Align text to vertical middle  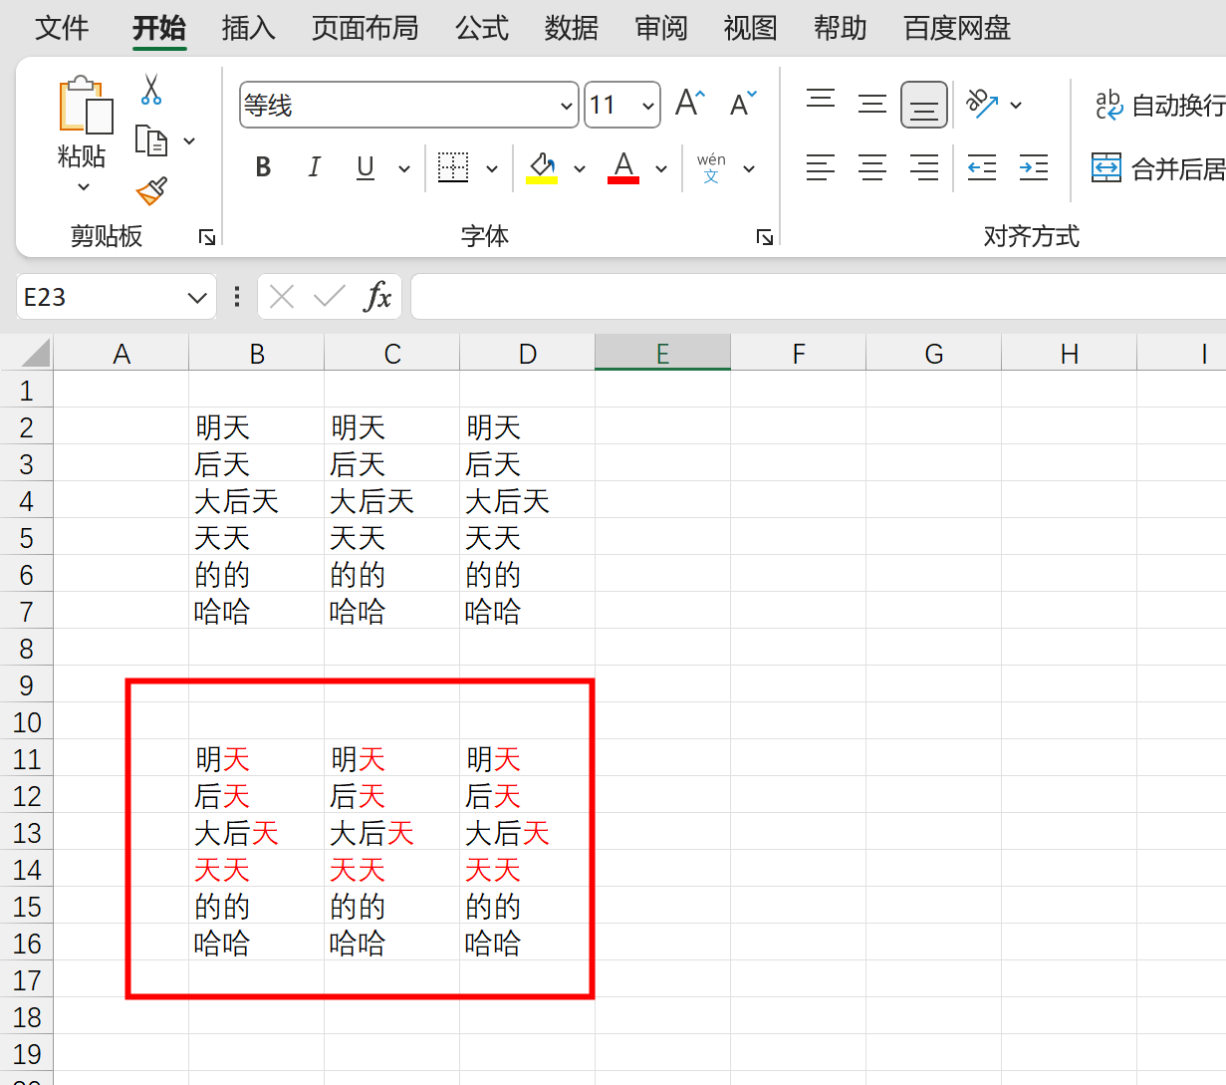click(x=872, y=104)
